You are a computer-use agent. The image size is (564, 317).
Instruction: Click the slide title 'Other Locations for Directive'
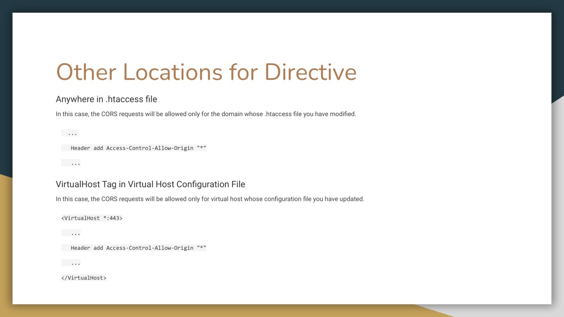click(206, 72)
